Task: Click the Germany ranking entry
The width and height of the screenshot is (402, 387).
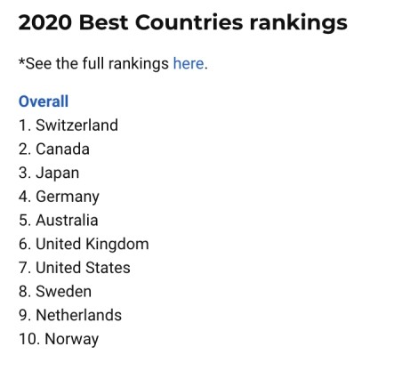Action: click(x=59, y=197)
